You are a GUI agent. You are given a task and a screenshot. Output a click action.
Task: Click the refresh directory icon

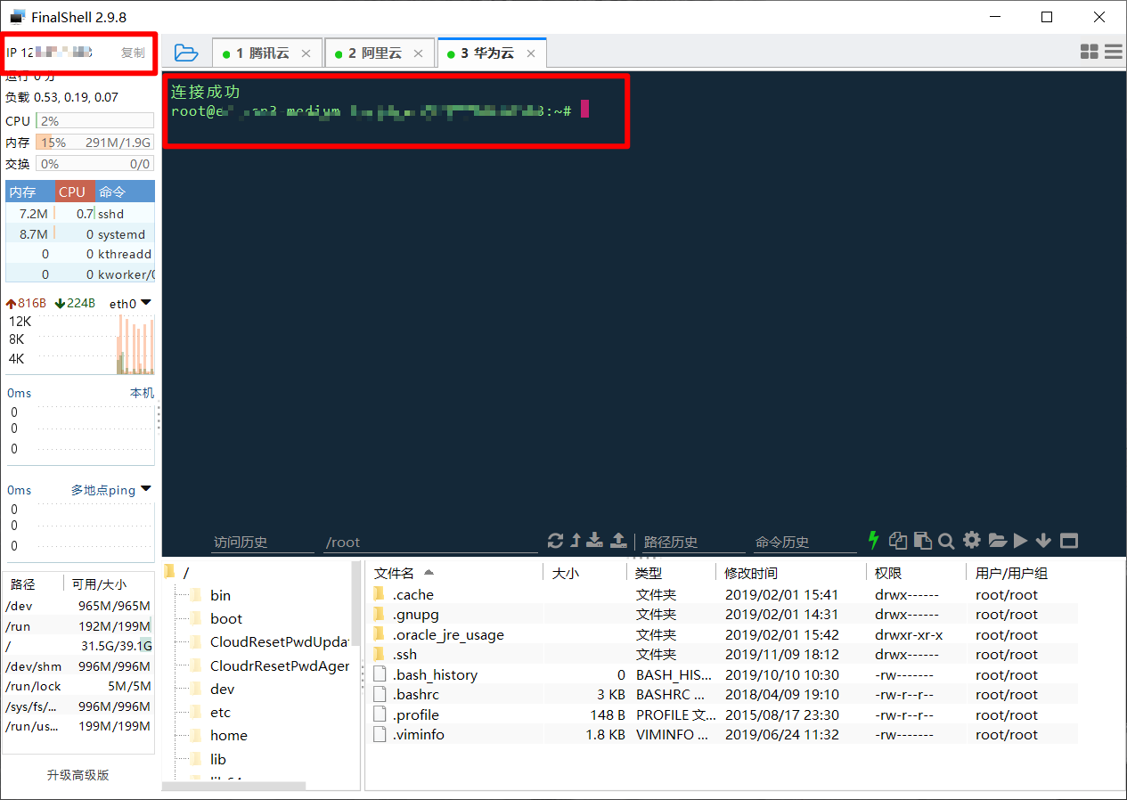coord(555,541)
